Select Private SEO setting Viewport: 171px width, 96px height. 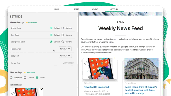pos(37,78)
